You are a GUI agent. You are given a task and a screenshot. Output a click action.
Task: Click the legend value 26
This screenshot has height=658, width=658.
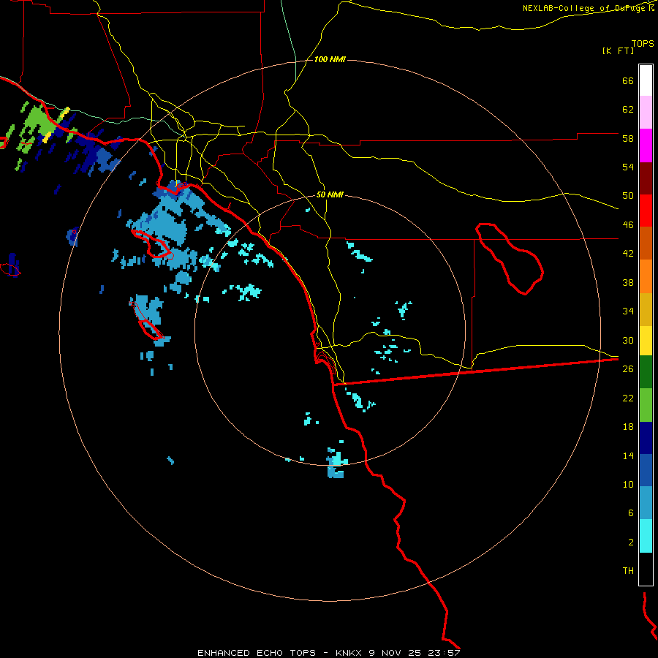tap(628, 369)
